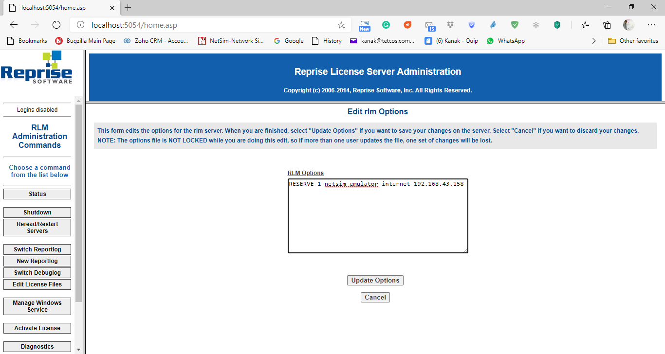Viewport: 665px width, 354px height.
Task: Open the orange Brave-like extension icon
Action: (407, 25)
